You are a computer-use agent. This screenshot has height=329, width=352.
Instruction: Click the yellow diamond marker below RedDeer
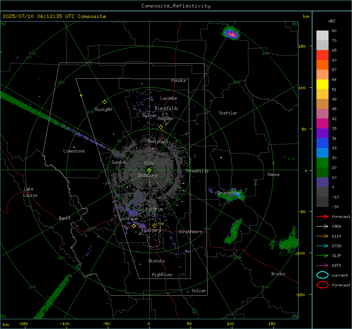pyautogui.click(x=161, y=127)
